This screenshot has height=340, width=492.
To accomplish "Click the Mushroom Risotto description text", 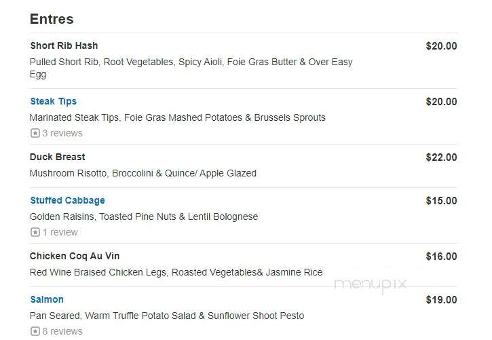I will pos(143,174).
